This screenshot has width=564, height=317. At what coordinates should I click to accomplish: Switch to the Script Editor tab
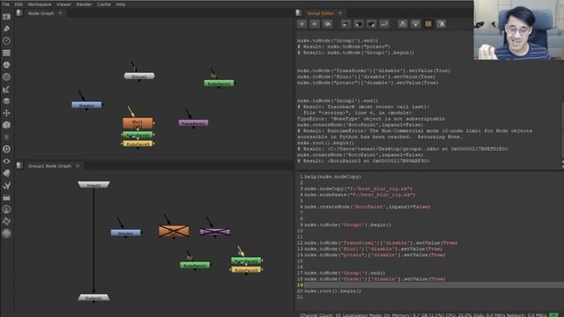(x=320, y=13)
